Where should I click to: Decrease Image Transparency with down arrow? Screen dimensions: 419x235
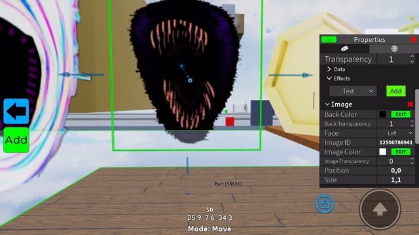click(x=412, y=163)
